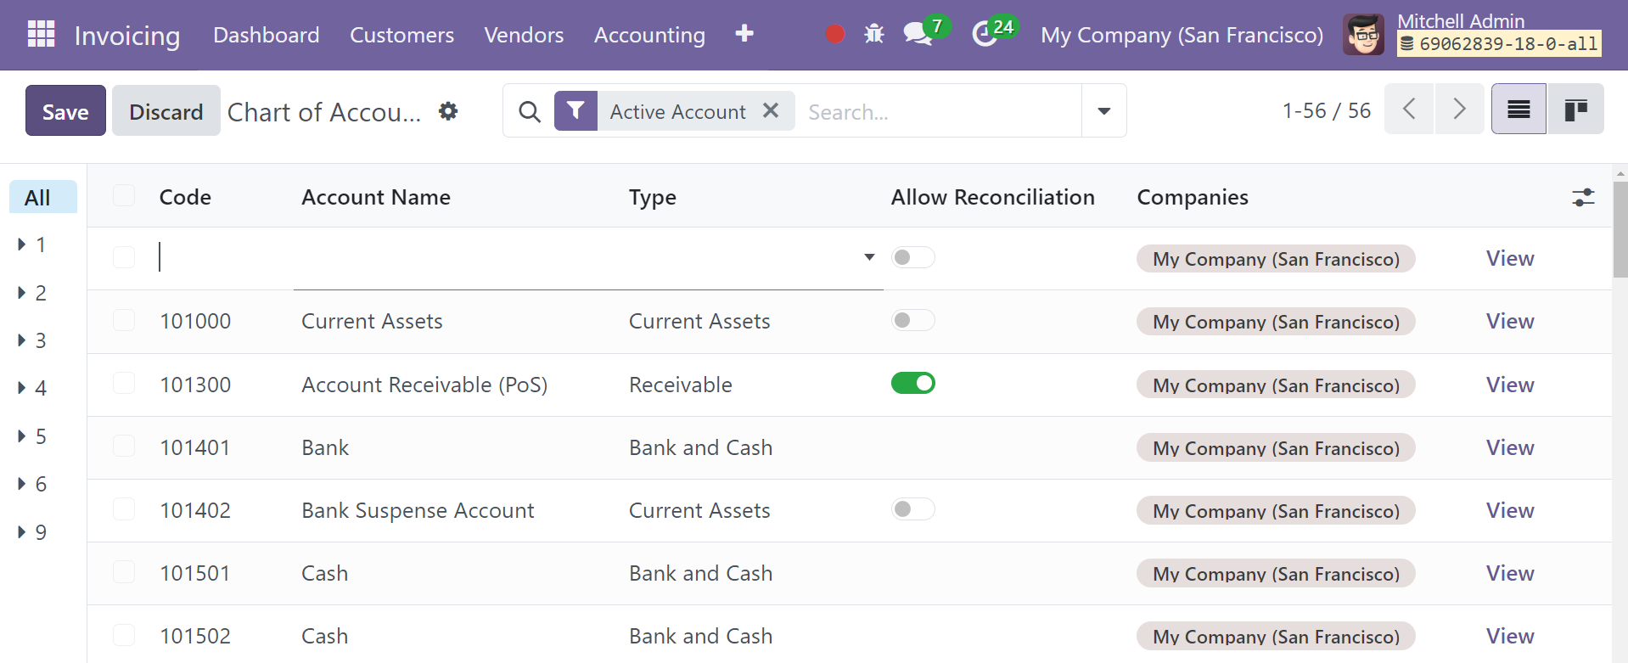This screenshot has height=663, width=1628.
Task: Click the Search input field
Action: (x=940, y=111)
